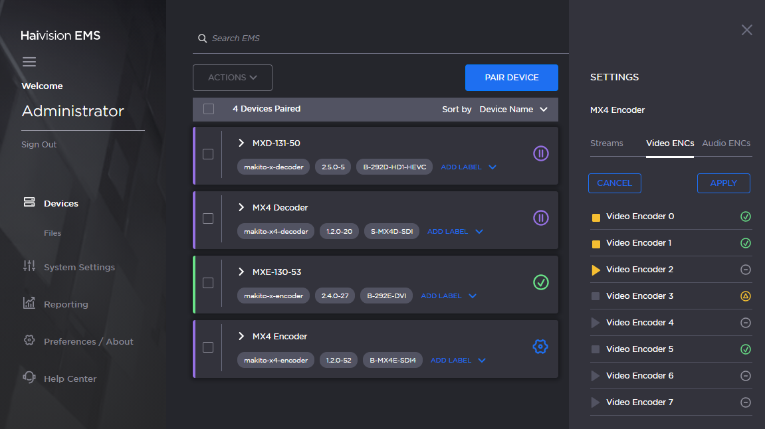Click the green check icon on MXE-130-53

click(x=540, y=283)
